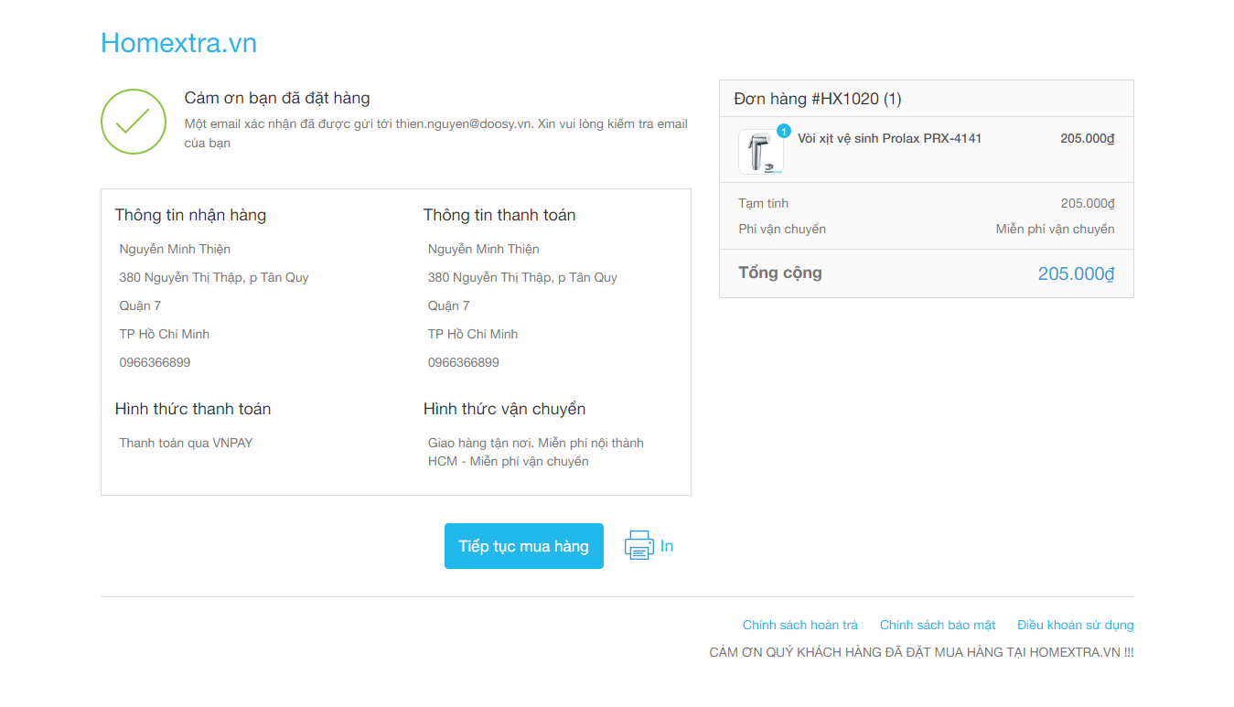
Task: Open Chính sách hoàn trả link
Action: (799, 625)
